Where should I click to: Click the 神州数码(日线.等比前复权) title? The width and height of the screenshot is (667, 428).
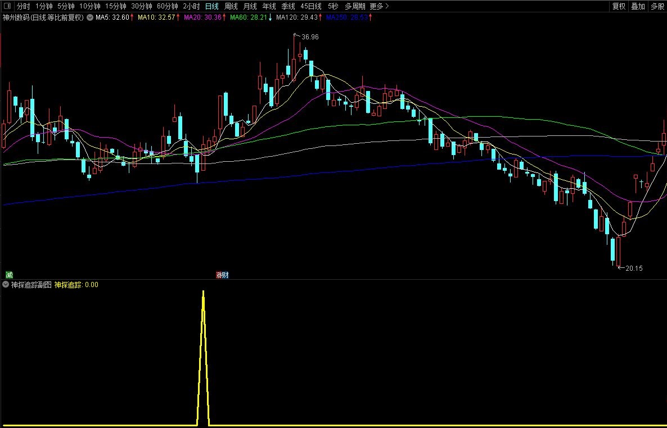tap(43, 17)
